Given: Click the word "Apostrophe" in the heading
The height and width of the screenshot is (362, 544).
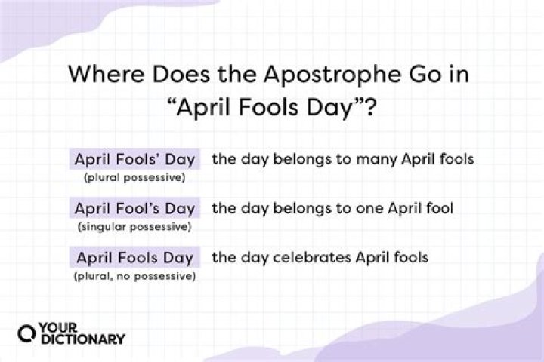Looking at the screenshot, I should [333, 75].
